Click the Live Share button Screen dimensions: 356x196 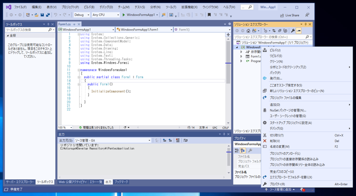290,15
